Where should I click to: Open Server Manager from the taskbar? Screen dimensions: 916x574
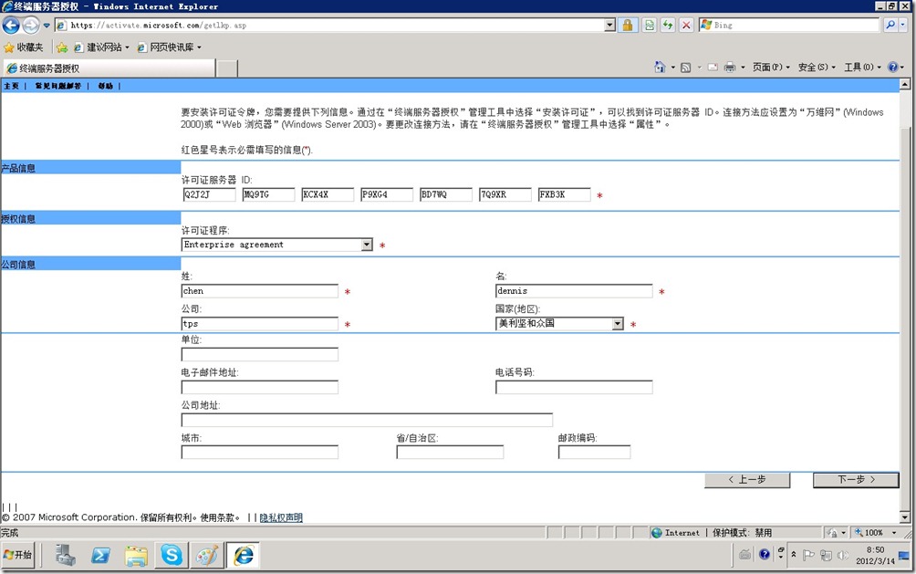(x=66, y=556)
